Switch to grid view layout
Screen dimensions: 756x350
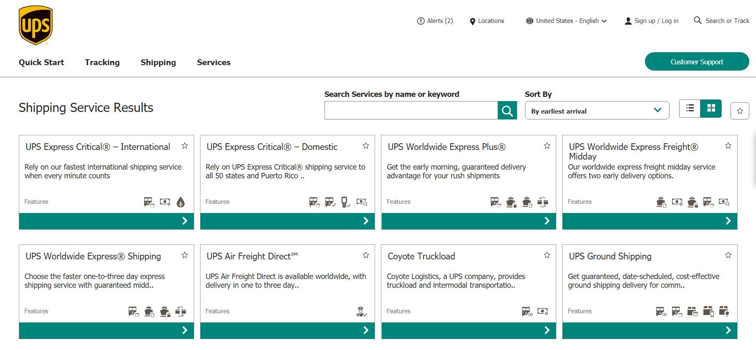tap(711, 108)
